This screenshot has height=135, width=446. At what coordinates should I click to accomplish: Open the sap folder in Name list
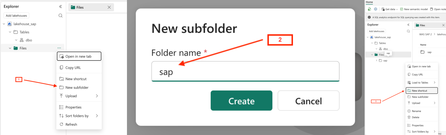429,52
